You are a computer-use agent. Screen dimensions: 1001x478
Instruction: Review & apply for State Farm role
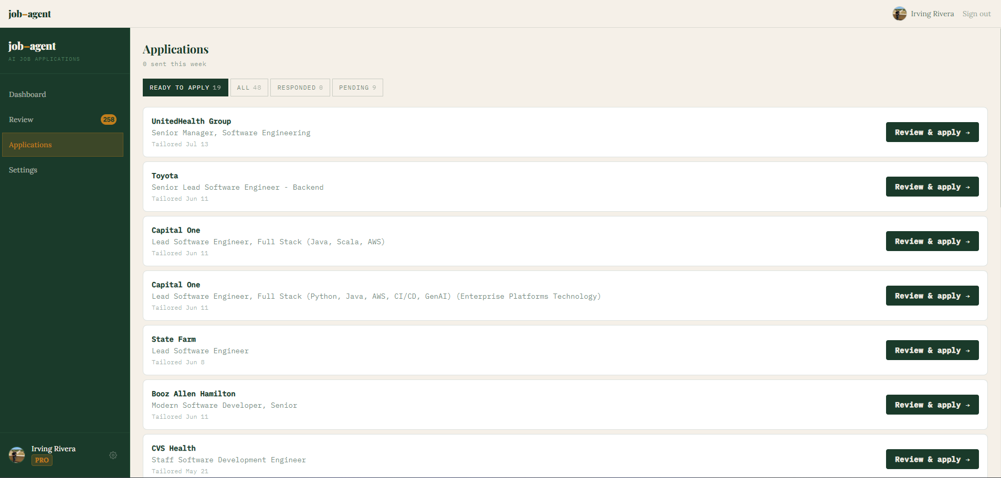(932, 350)
